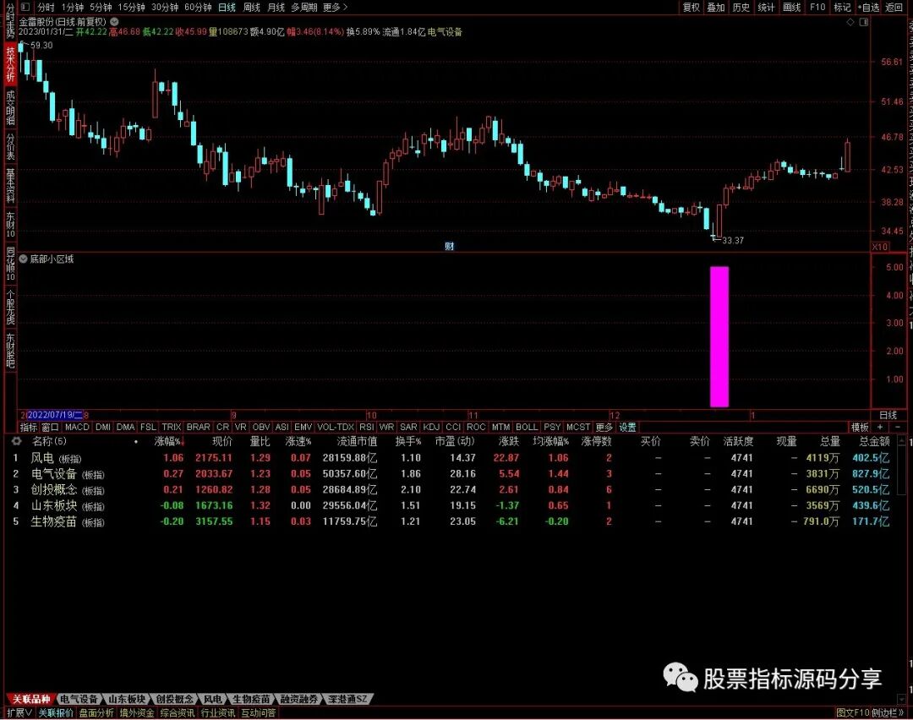Image resolution: width=913 pixels, height=720 pixels.
Task: Open F10 company info
Action: click(x=817, y=7)
